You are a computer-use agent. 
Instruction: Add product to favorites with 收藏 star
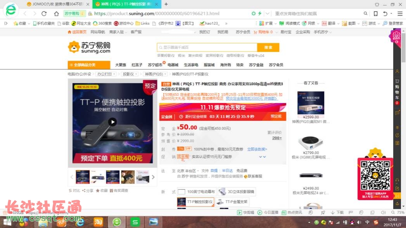pos(102,190)
